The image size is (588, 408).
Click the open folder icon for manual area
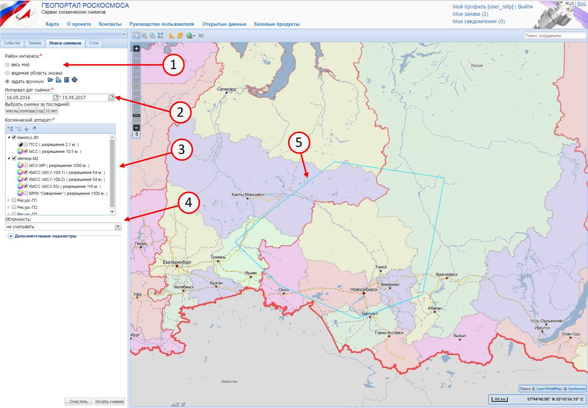coord(51,80)
